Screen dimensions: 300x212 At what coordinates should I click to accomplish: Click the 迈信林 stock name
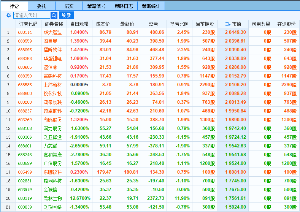50,67
